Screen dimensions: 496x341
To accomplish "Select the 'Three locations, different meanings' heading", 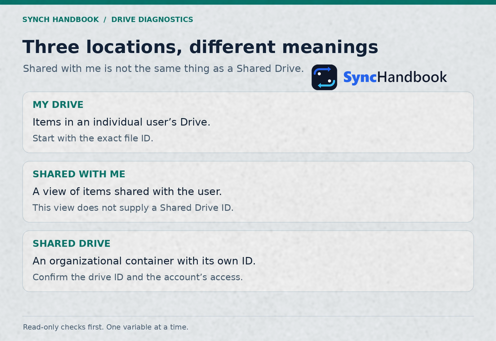I will [x=200, y=47].
